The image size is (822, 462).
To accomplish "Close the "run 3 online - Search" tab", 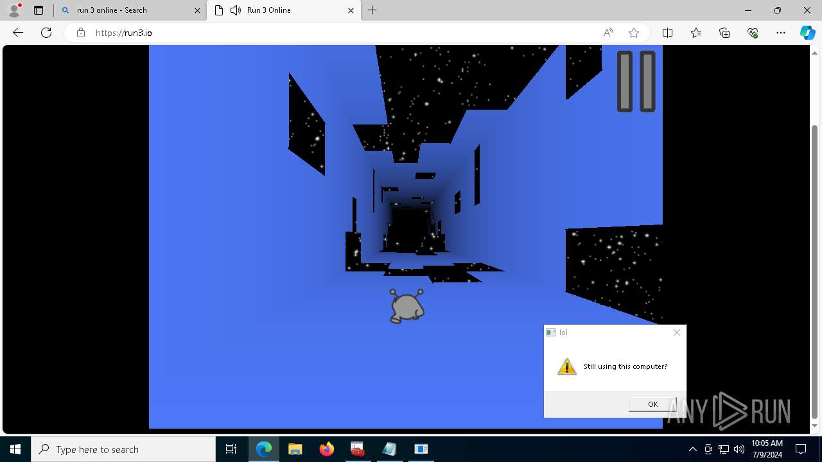I will (198, 10).
